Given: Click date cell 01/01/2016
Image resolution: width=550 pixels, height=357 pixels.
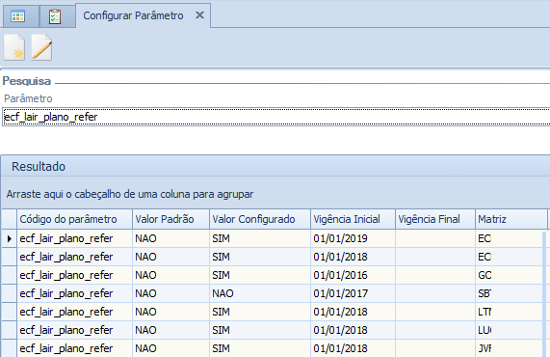Looking at the screenshot, I should tap(353, 275).
